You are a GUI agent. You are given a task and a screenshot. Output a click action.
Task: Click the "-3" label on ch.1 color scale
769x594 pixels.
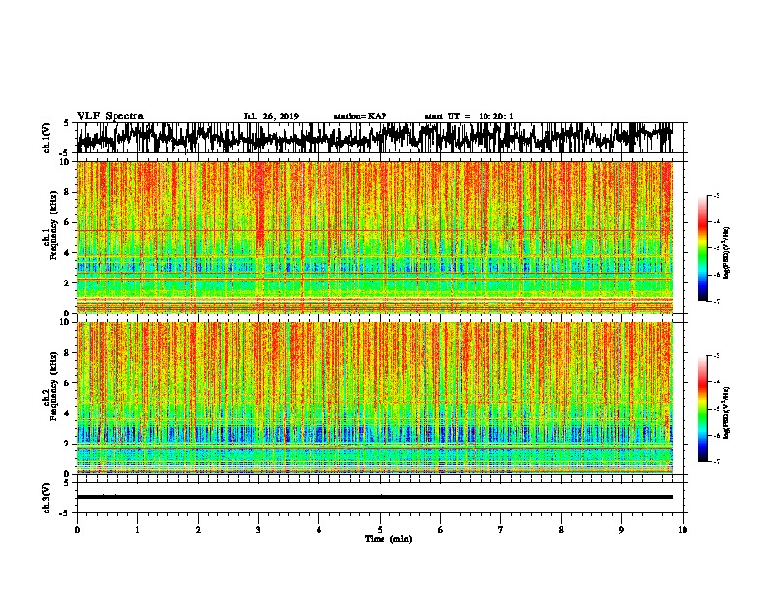coord(717,195)
